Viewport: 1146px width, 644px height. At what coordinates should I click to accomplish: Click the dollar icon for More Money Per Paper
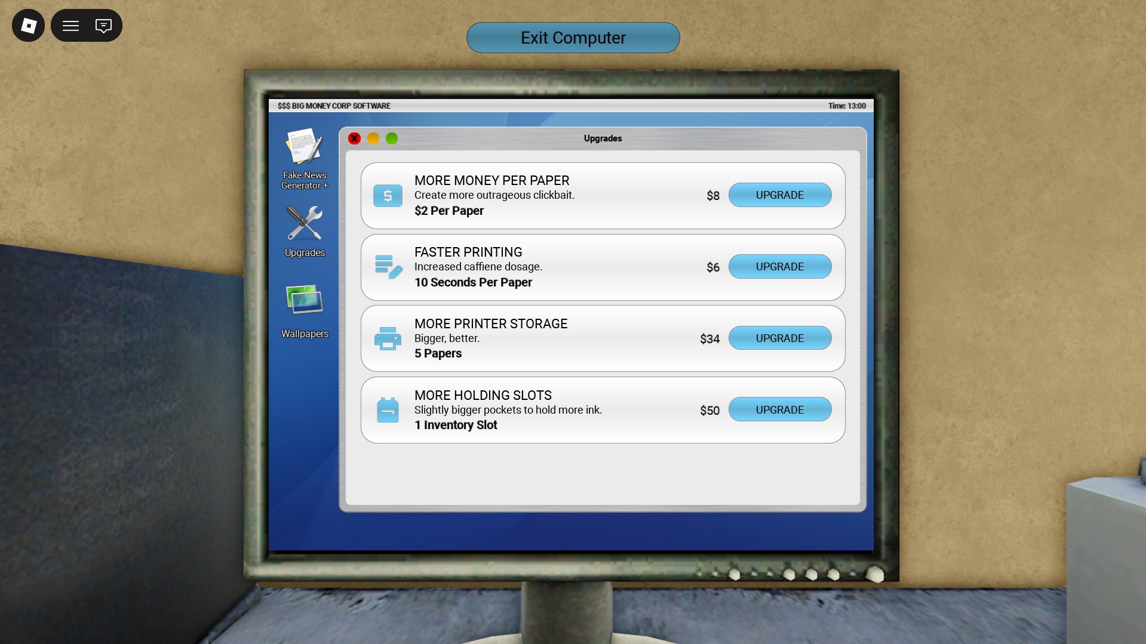[x=388, y=196]
